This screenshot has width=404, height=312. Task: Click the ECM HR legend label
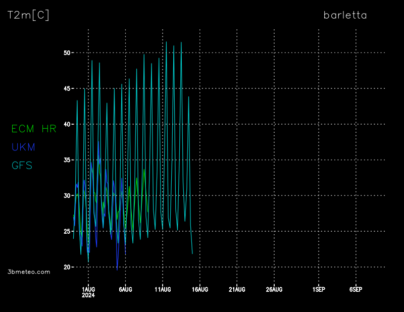tap(33, 129)
